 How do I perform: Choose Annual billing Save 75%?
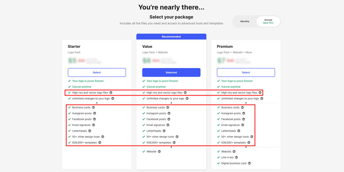268,22
